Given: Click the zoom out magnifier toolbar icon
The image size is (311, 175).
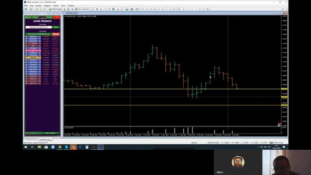Looking at the screenshot, I should (x=109, y=9).
